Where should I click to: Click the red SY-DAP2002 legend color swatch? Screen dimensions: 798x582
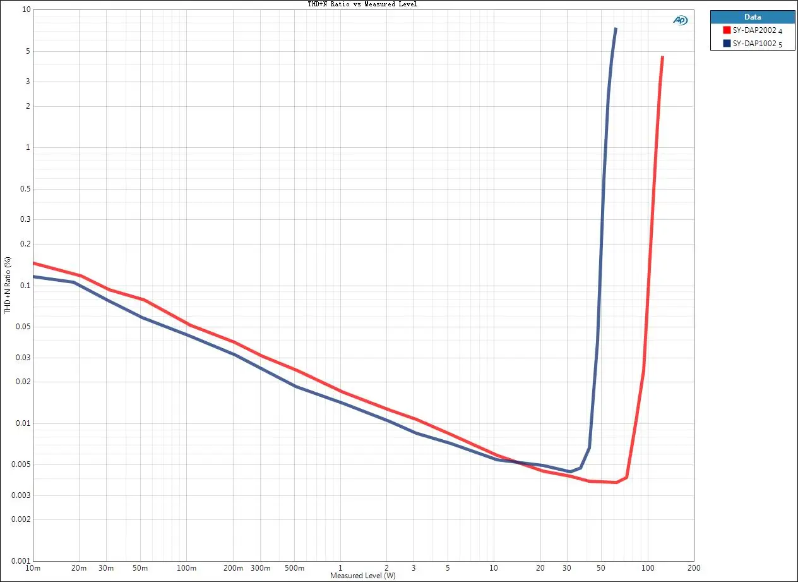click(x=727, y=30)
